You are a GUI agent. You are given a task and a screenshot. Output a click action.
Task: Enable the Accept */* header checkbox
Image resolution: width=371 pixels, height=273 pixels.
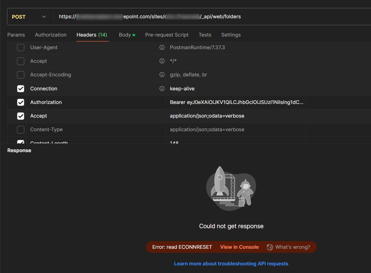click(x=21, y=61)
